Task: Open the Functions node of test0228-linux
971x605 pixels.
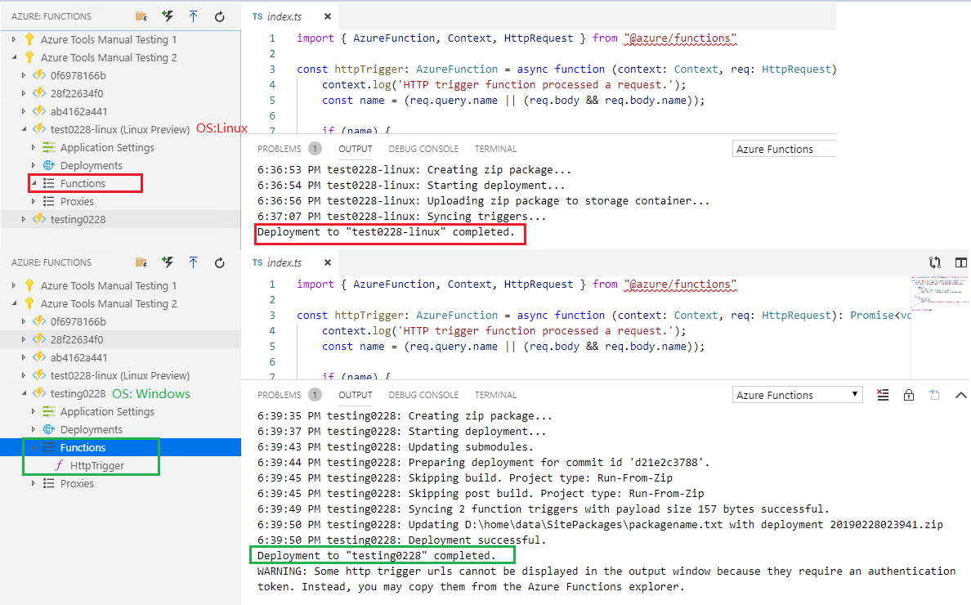Action: tap(85, 183)
